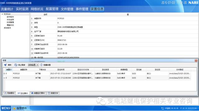
Task: Select the 装置信息 menu
Action: (x=97, y=9)
